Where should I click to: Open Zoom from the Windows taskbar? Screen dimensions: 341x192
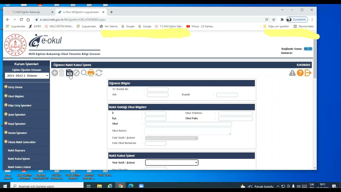coord(141,186)
